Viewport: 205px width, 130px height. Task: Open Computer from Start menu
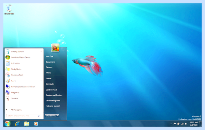(50, 84)
